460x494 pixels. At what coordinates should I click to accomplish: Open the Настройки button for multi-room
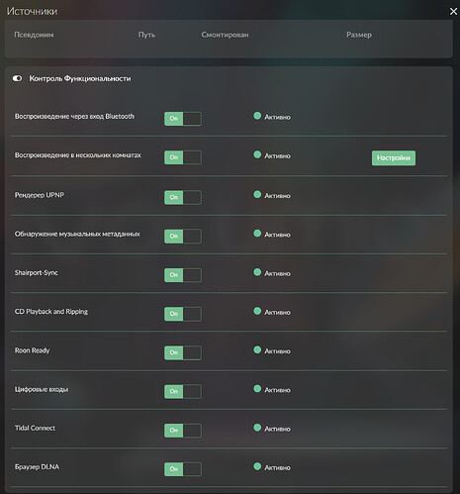[x=394, y=158]
